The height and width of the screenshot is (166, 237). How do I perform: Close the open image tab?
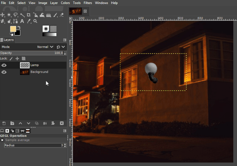[85, 11]
